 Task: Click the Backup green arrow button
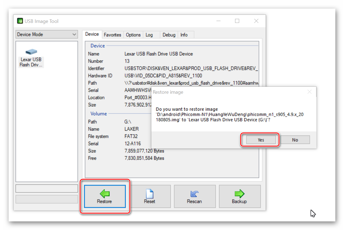pos(239,196)
